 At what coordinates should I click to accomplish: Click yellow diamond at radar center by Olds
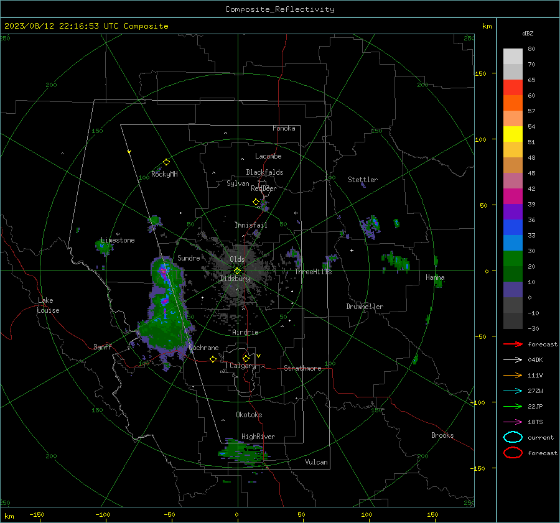(x=238, y=271)
